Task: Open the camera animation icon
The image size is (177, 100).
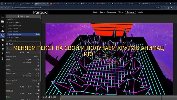Action: coord(3,44)
